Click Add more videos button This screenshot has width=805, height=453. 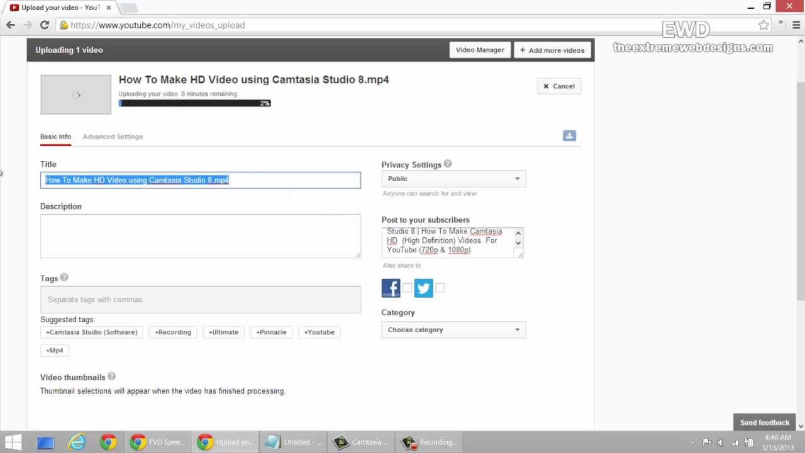(x=552, y=50)
